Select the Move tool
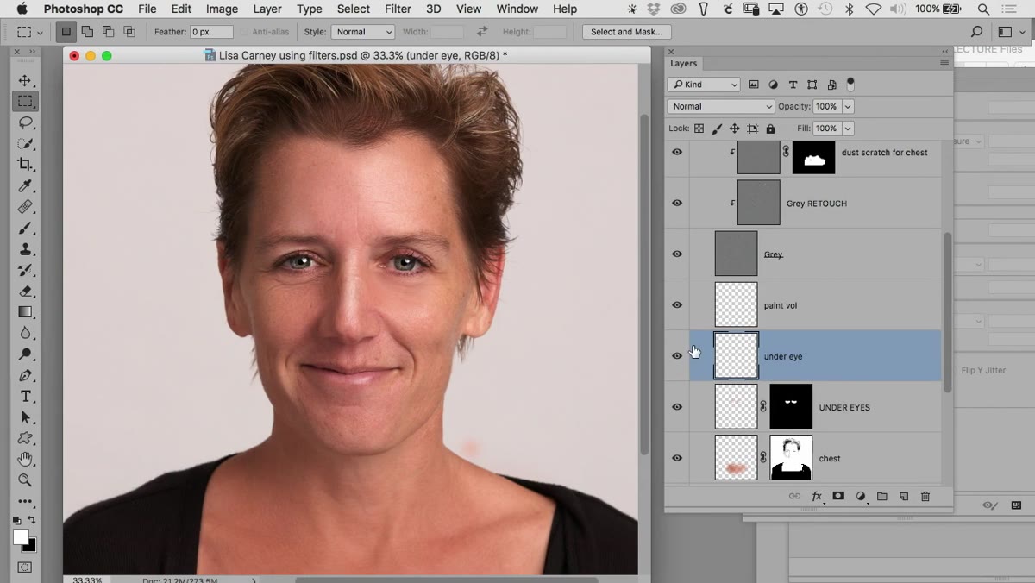The height and width of the screenshot is (583, 1035). click(25, 80)
